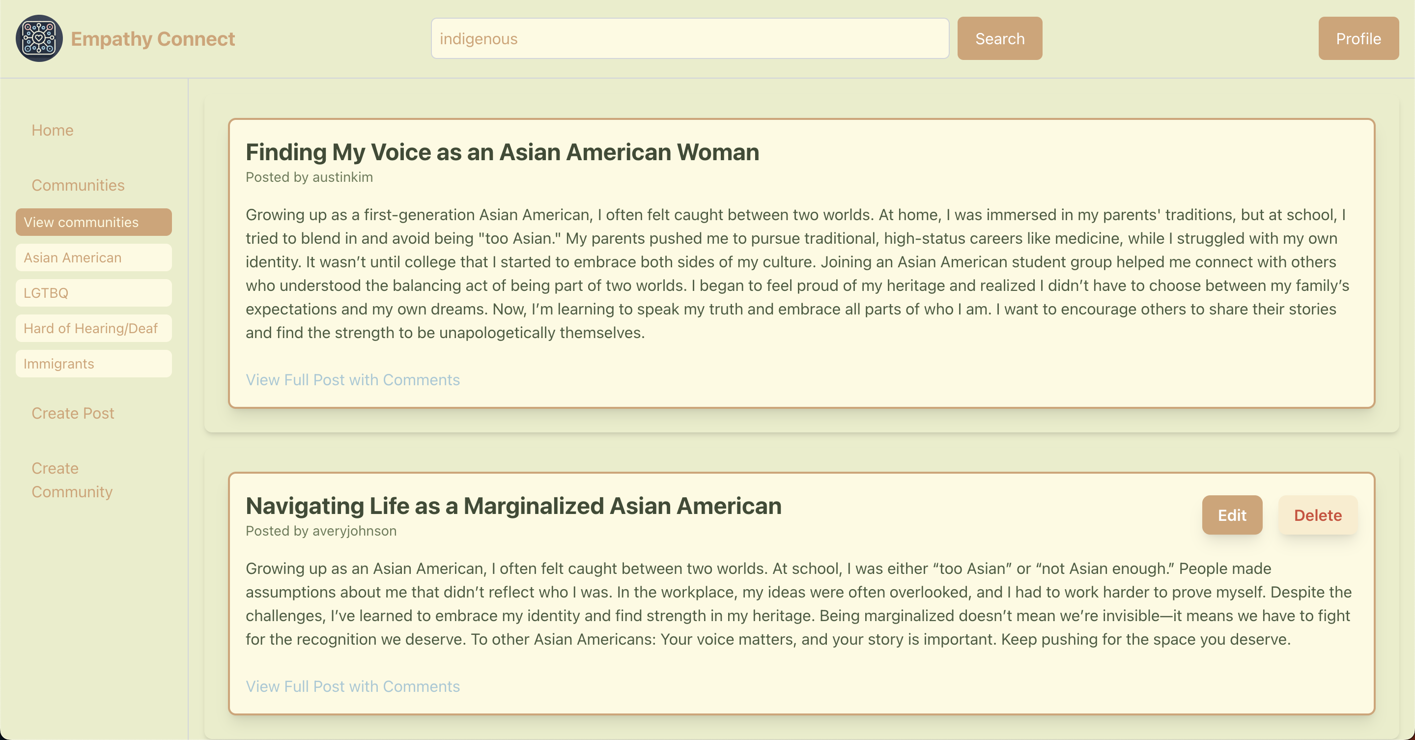Viewport: 1415px width, 740px height.
Task: Open the Profile page
Action: [1358, 38]
